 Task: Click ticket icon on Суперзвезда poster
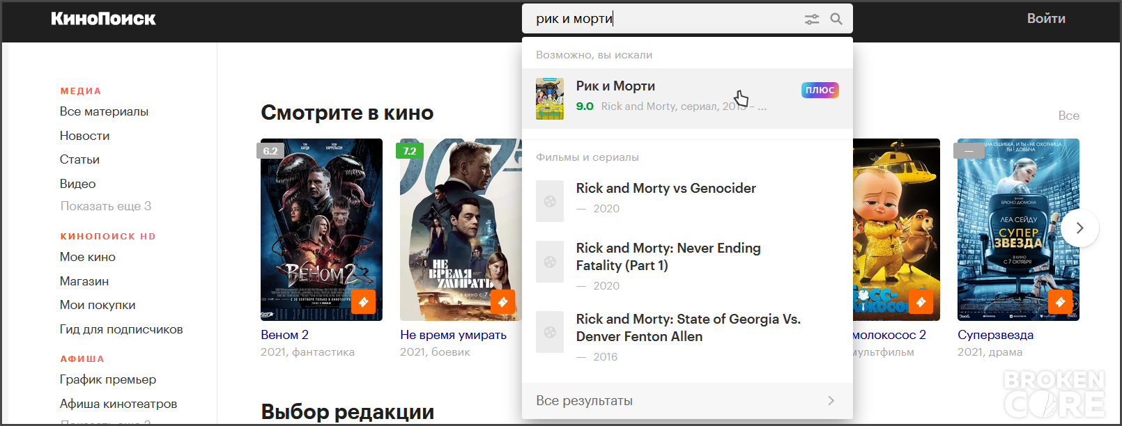pyautogui.click(x=1060, y=302)
